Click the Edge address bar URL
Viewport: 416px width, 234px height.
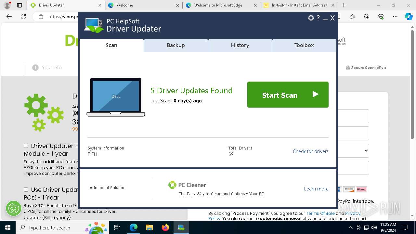click(x=63, y=17)
